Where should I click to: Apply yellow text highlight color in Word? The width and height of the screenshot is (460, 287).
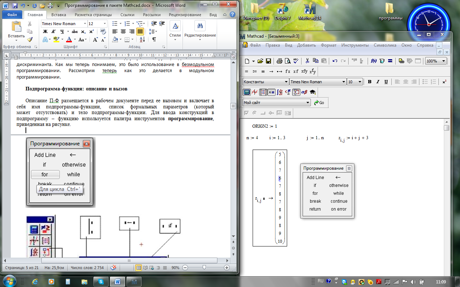(x=56, y=39)
